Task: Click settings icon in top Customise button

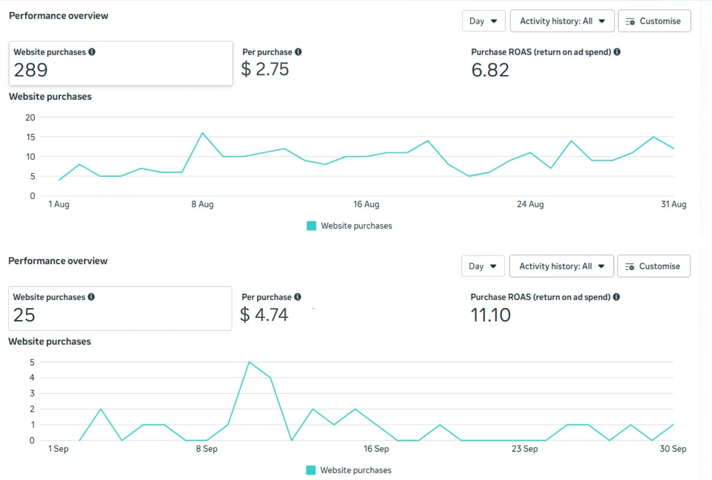Action: pos(630,21)
